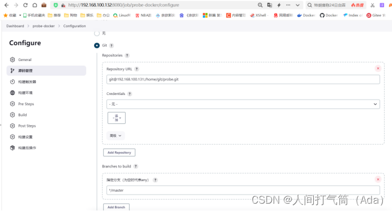Screen dimensions: 392x211
Task: Open the Index of bookmark
Action: (x=353, y=15)
